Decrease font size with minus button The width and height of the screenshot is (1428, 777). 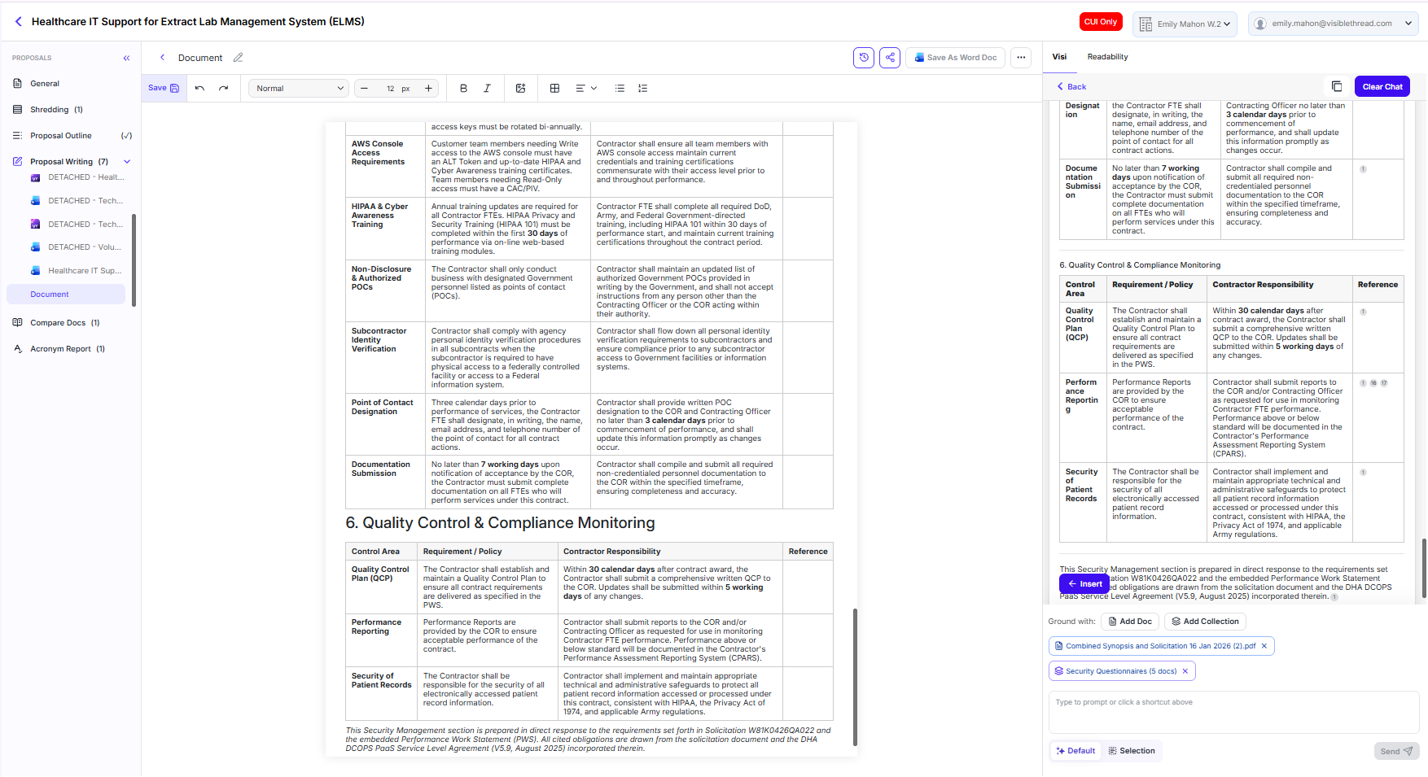364,89
